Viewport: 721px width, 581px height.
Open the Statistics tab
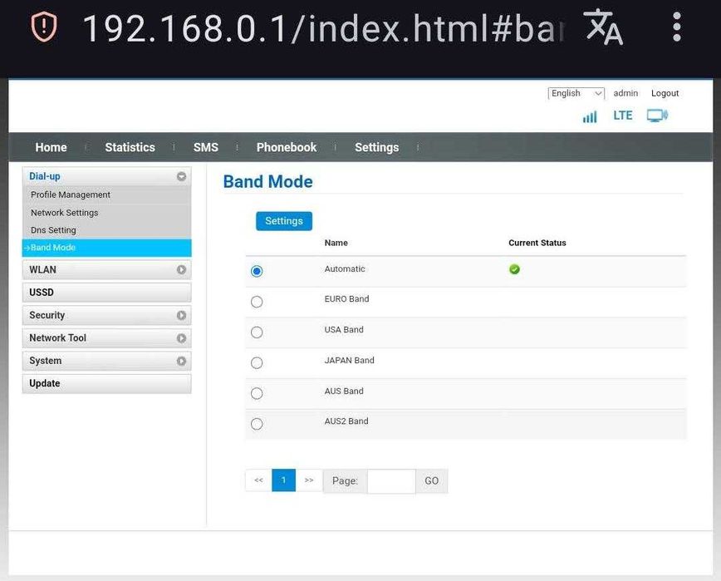(130, 147)
